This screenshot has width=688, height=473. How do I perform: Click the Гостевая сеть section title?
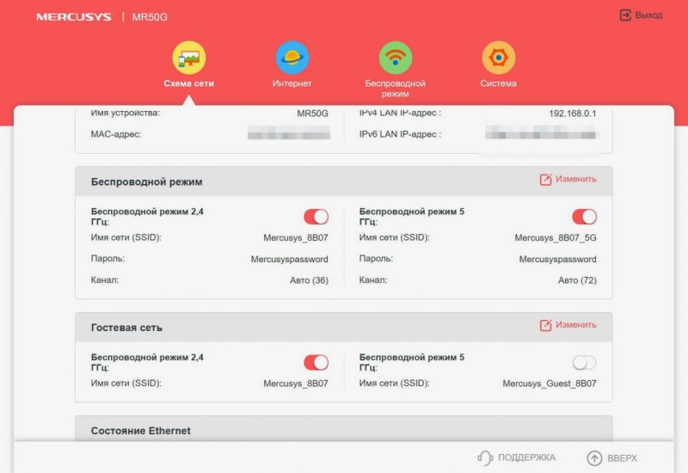pos(126,328)
